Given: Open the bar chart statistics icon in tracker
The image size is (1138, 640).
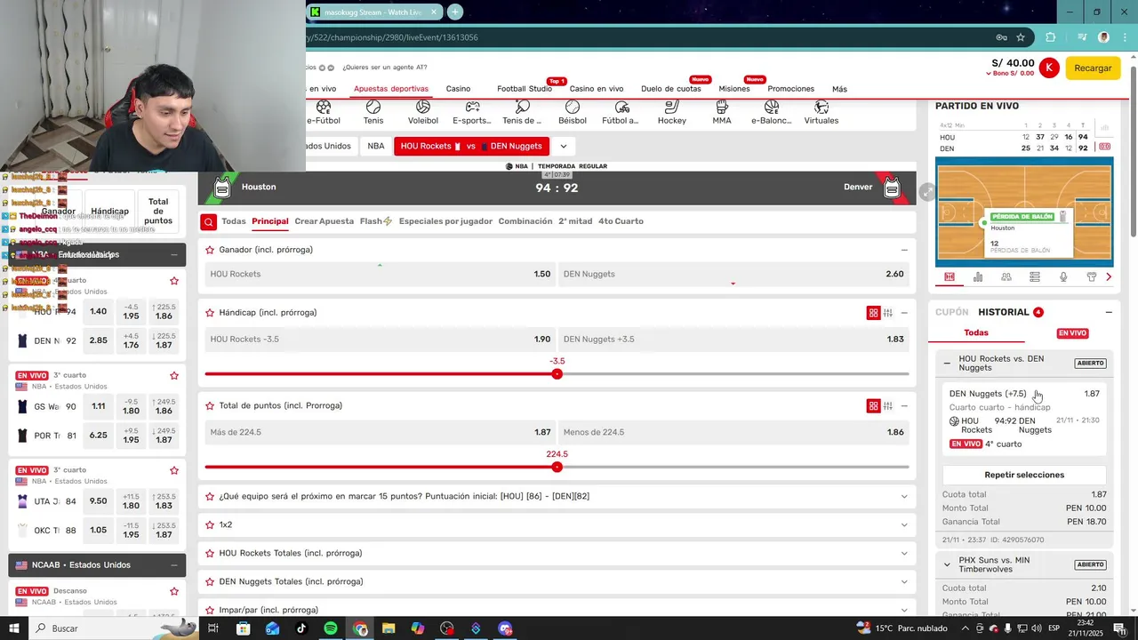Looking at the screenshot, I should point(978,277).
